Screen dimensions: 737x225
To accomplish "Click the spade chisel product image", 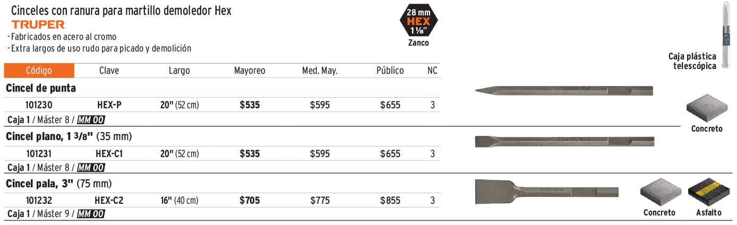I will (x=547, y=191).
